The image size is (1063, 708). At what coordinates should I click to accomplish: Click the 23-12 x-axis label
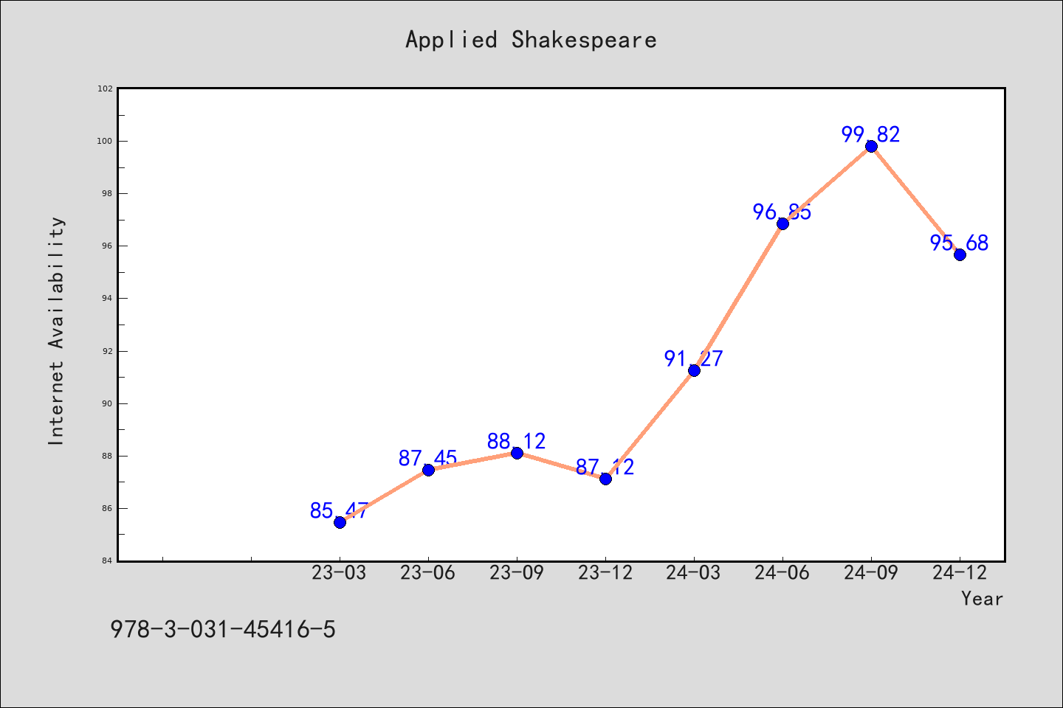pyautogui.click(x=605, y=573)
